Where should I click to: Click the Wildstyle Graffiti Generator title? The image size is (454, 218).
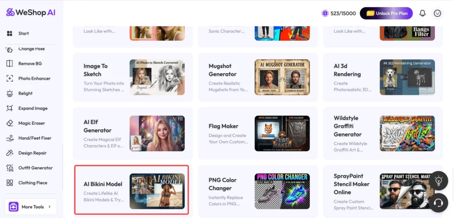point(348,126)
